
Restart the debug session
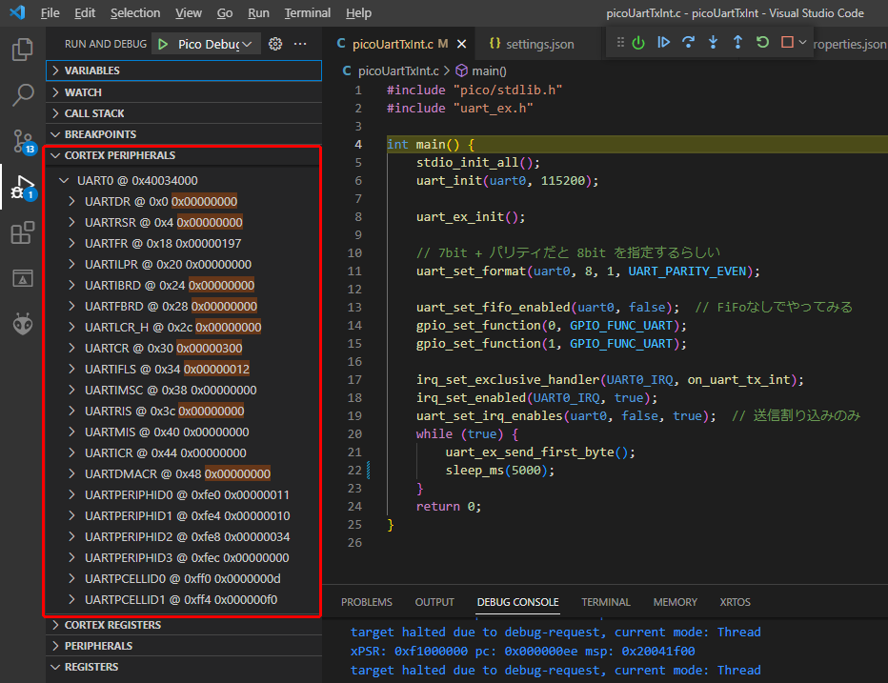coord(762,43)
